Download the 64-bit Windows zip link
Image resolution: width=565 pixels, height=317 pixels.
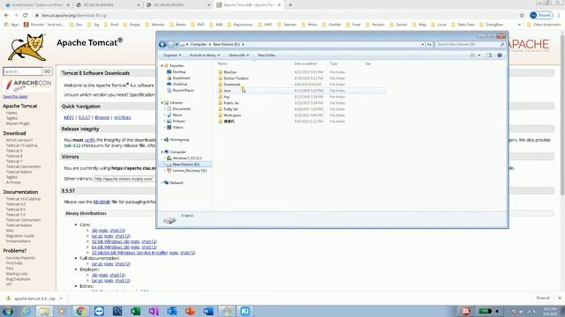pyautogui.click(x=110, y=247)
